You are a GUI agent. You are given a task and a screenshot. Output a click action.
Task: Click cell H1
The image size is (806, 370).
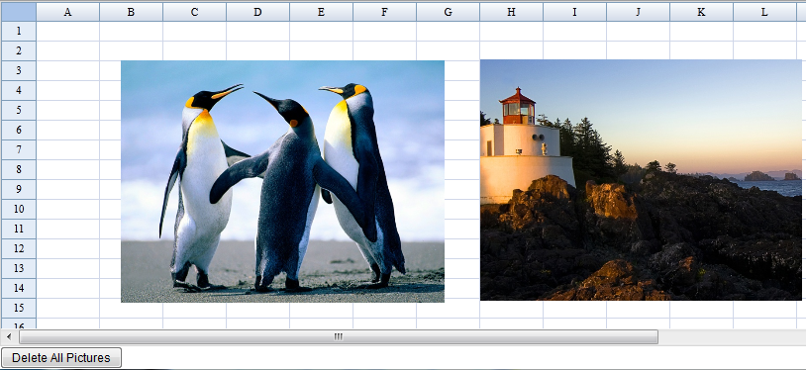click(x=512, y=31)
